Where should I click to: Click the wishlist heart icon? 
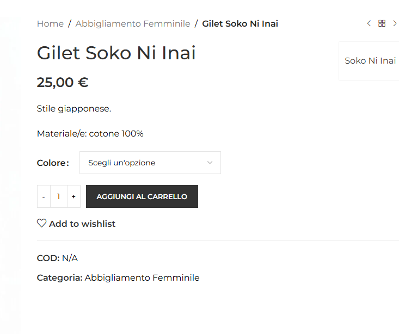point(41,224)
